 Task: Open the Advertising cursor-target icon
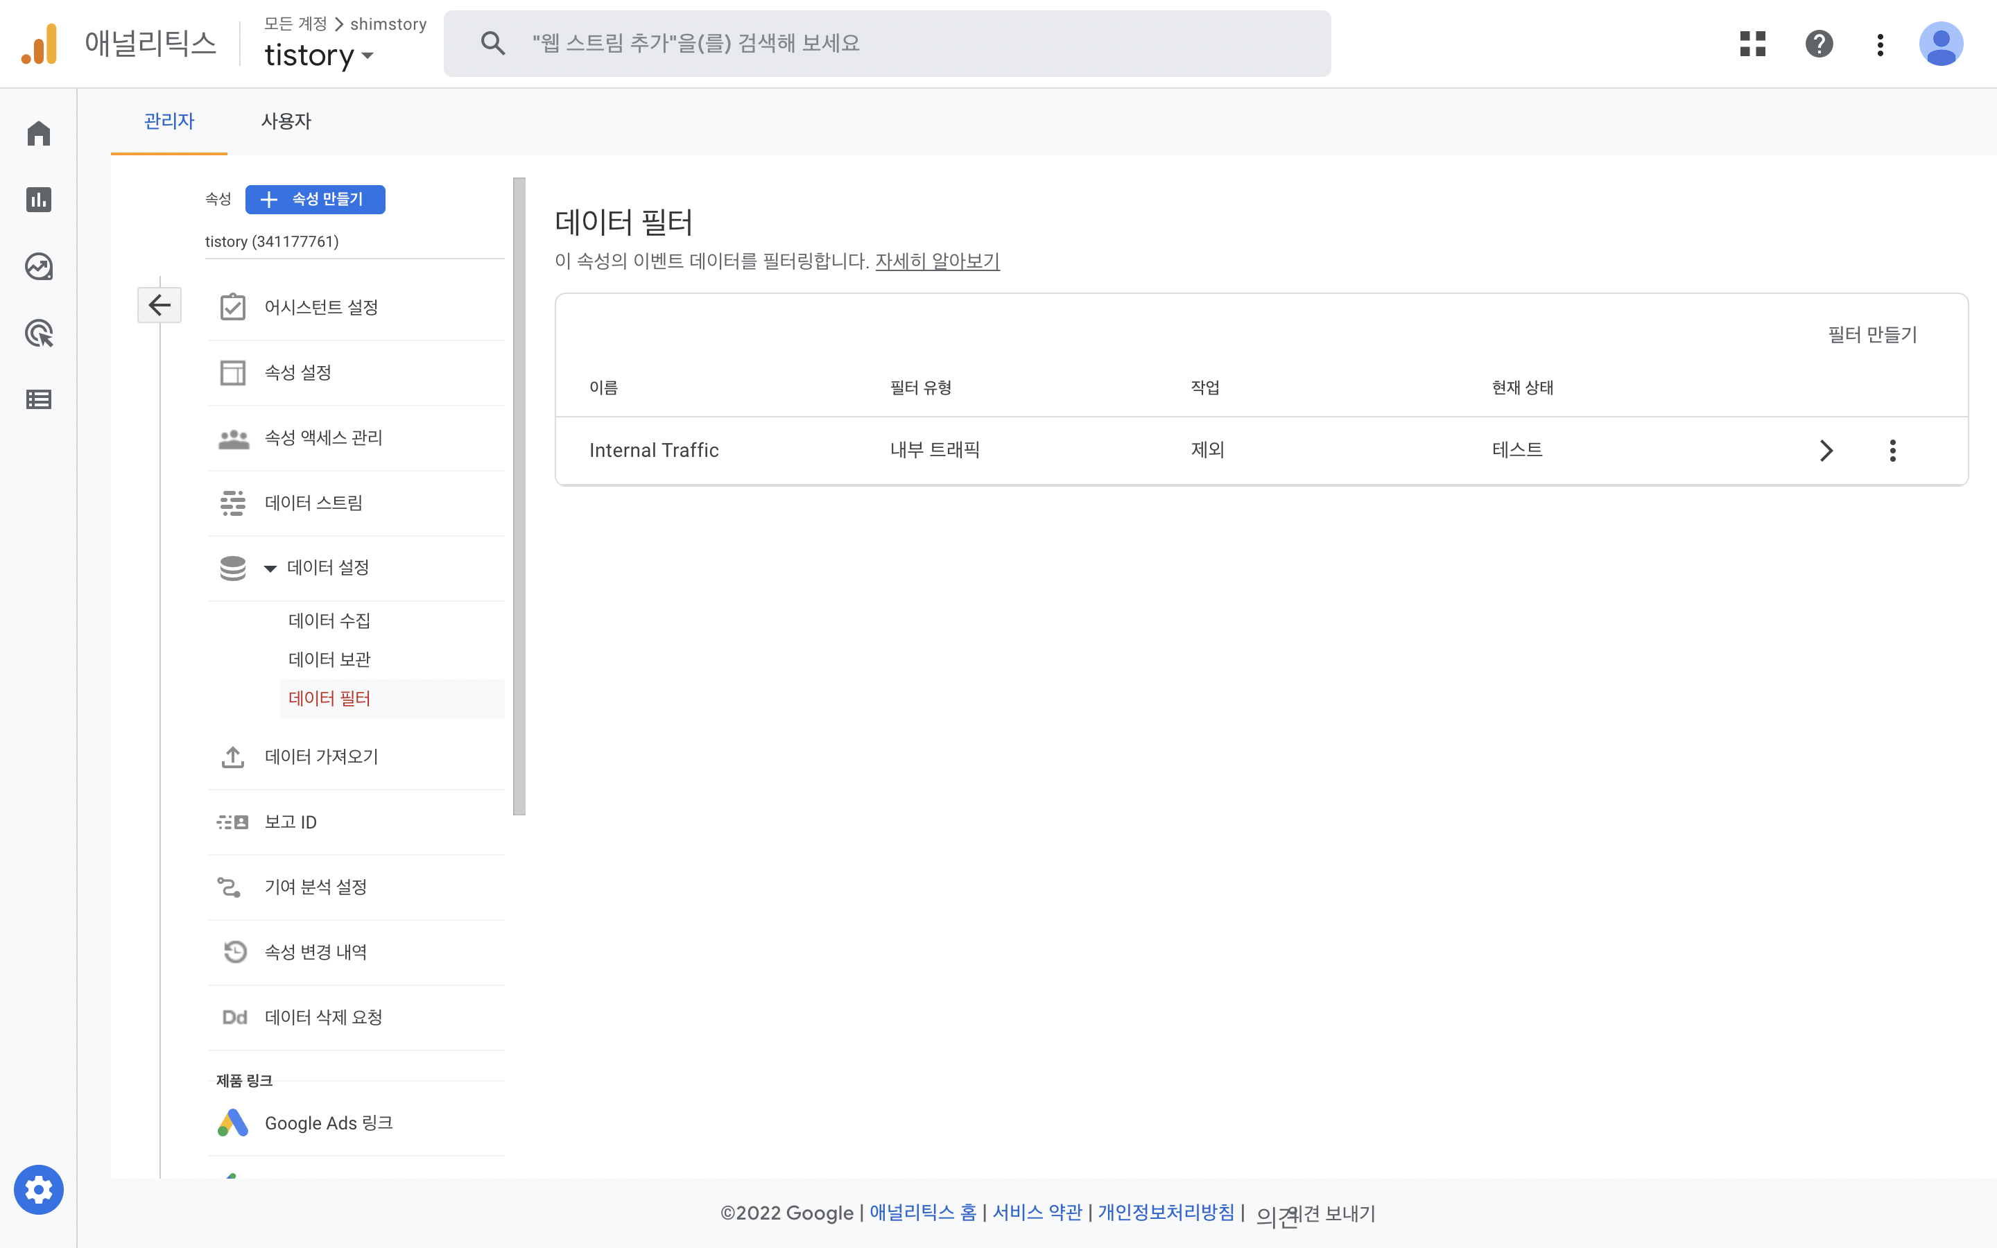(x=39, y=333)
